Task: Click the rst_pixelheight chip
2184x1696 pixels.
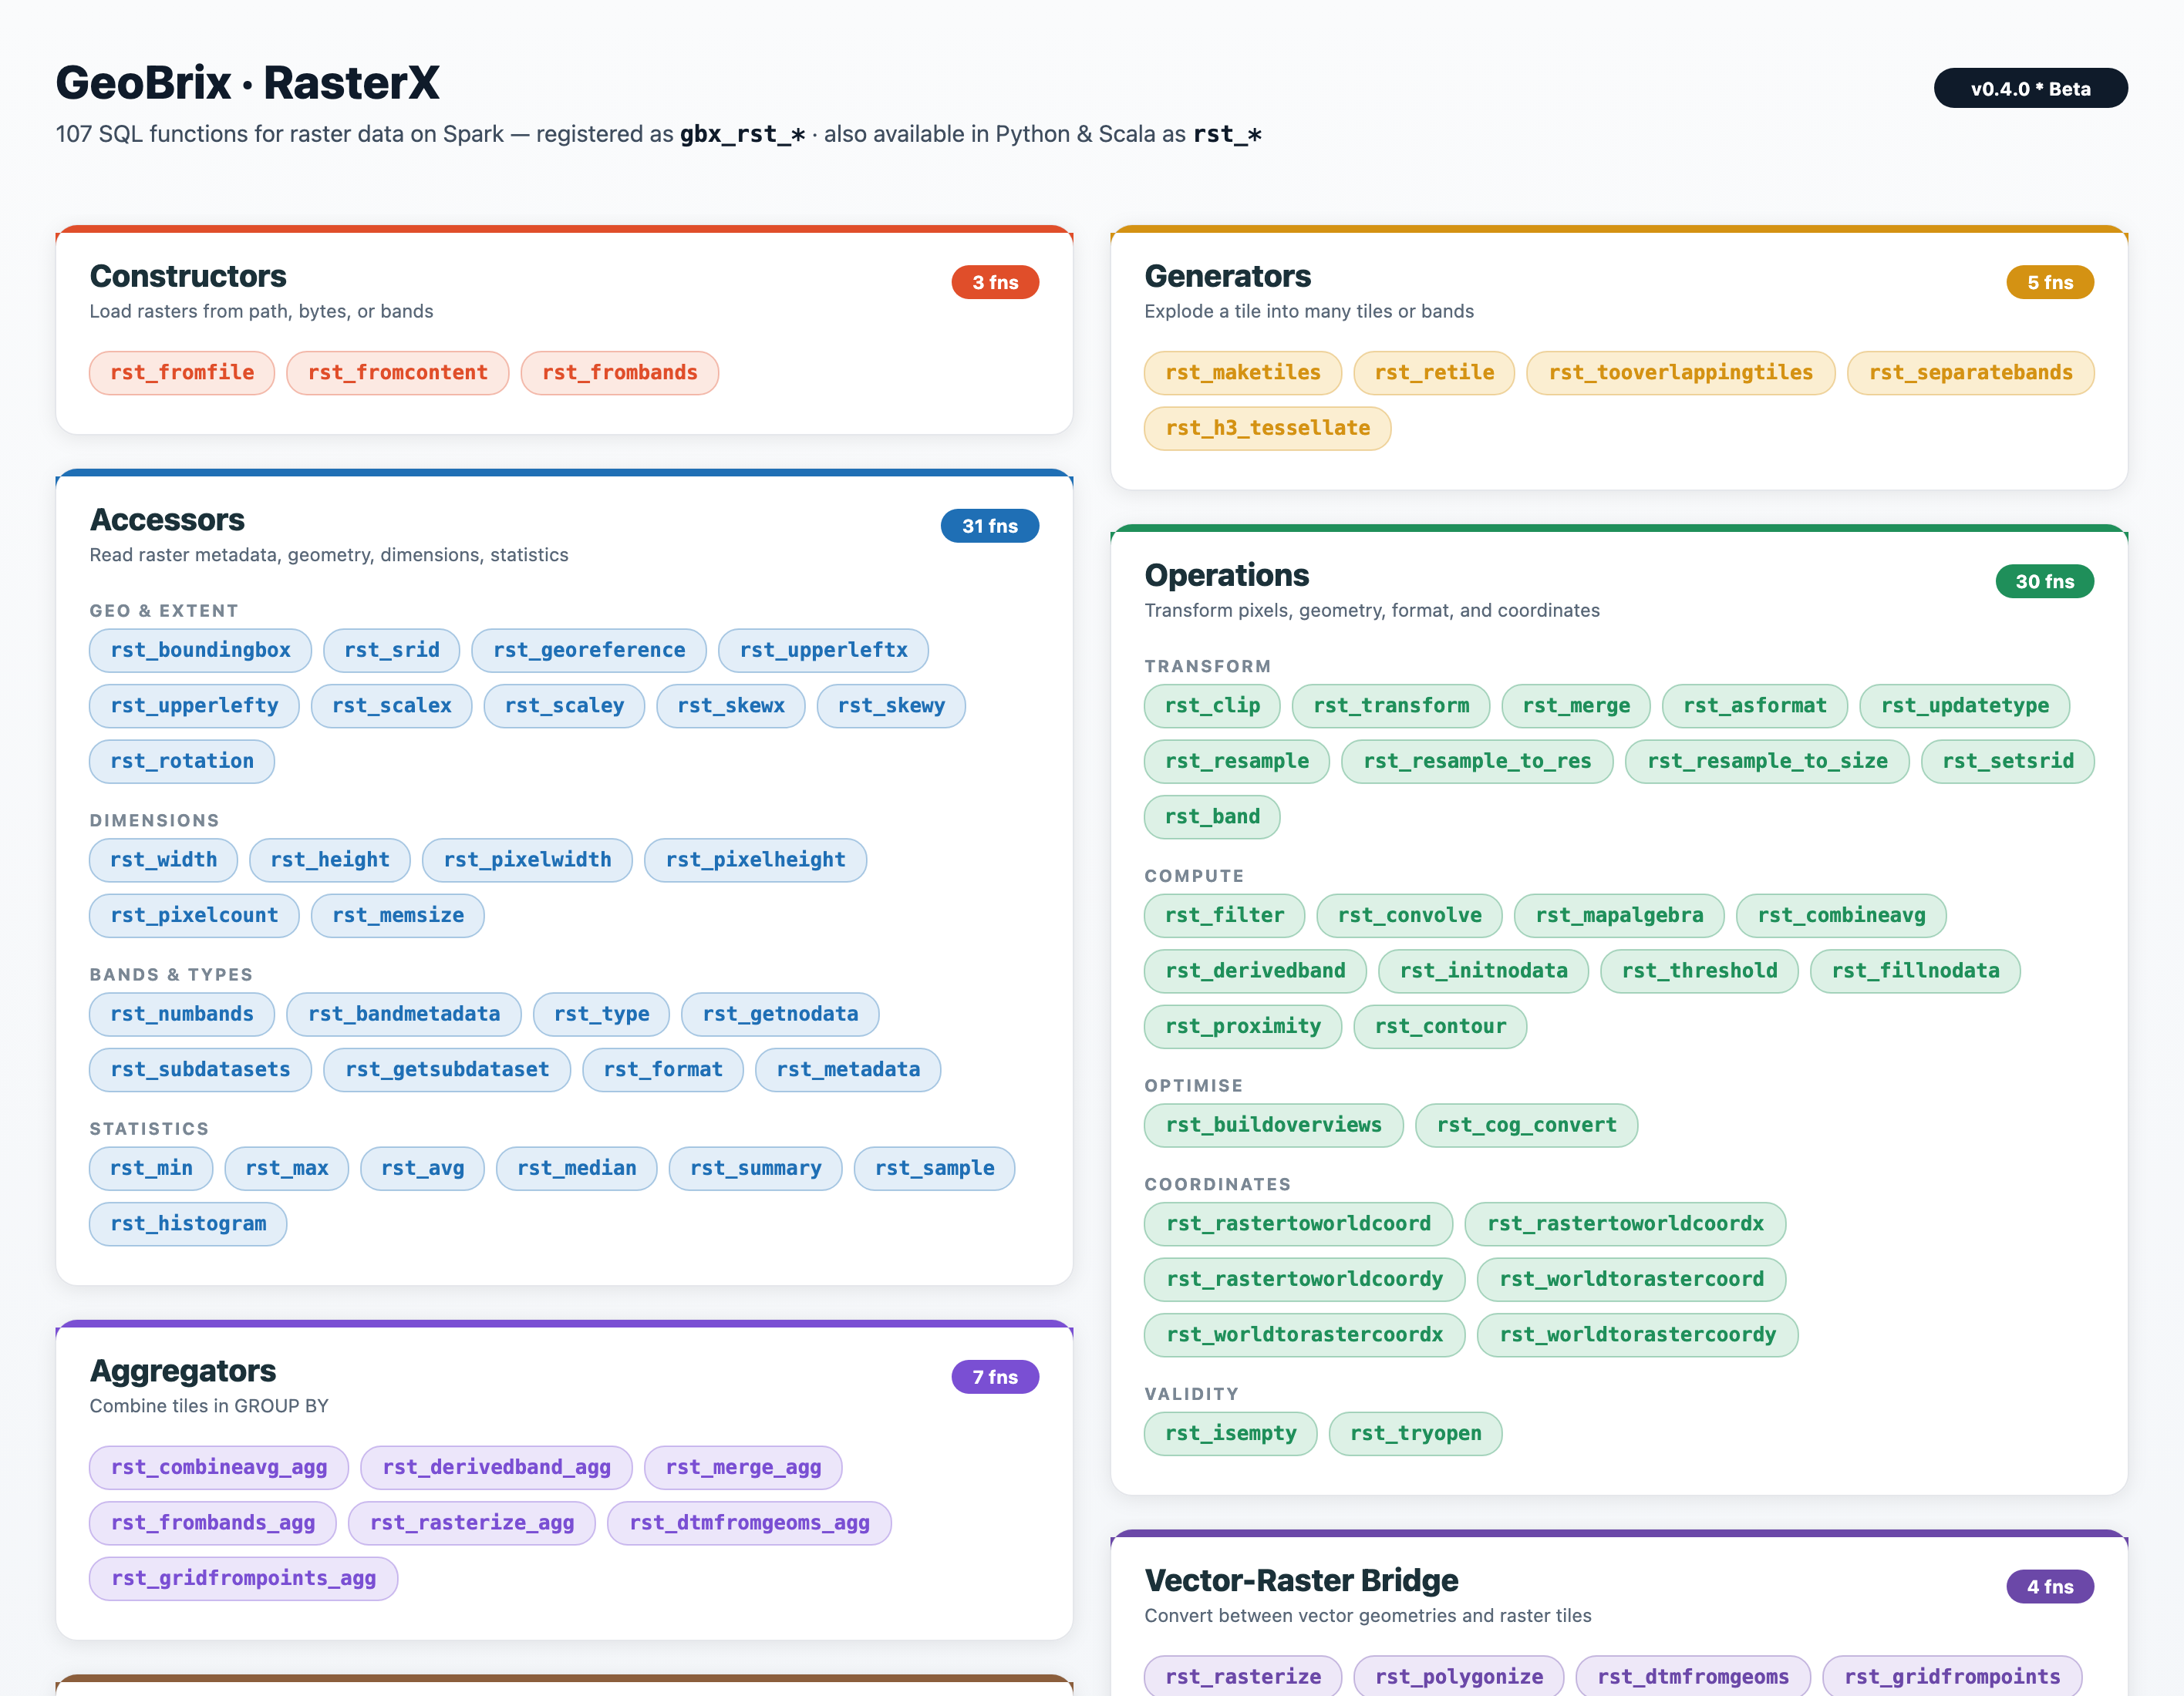Action: pos(756,860)
